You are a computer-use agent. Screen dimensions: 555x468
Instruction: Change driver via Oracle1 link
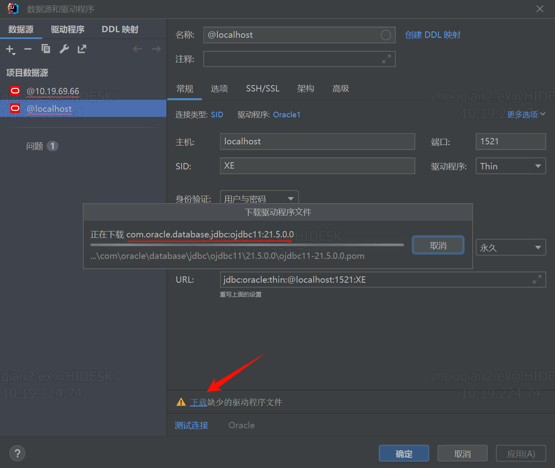(x=287, y=115)
